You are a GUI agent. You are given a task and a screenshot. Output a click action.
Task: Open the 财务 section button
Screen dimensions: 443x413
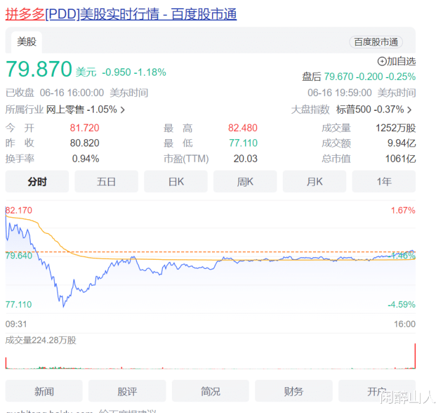pos(293,391)
